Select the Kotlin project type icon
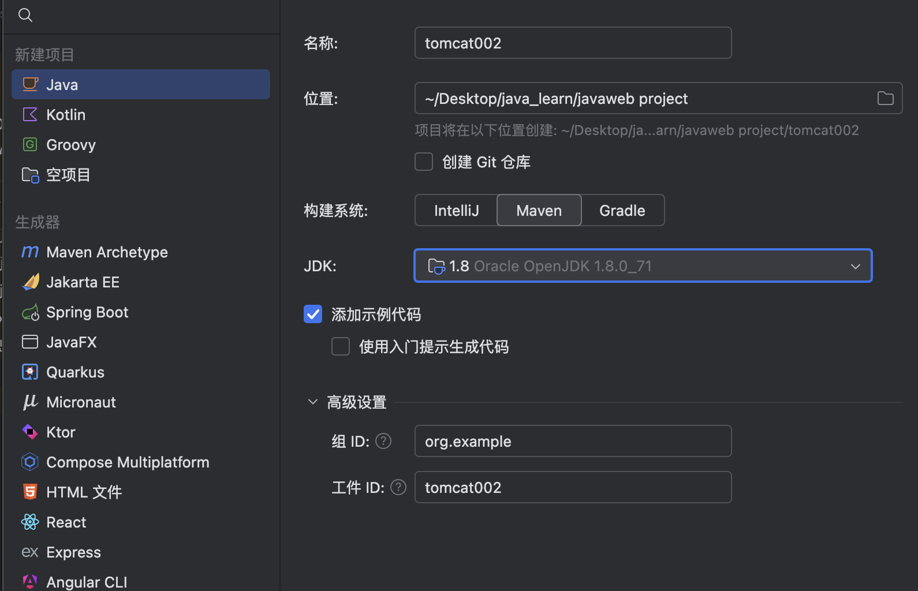 [30, 115]
